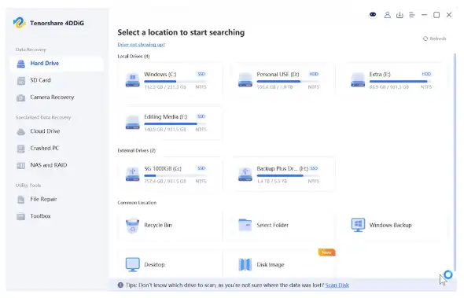
Task: Click the Desktop label text
Action: [x=154, y=265]
